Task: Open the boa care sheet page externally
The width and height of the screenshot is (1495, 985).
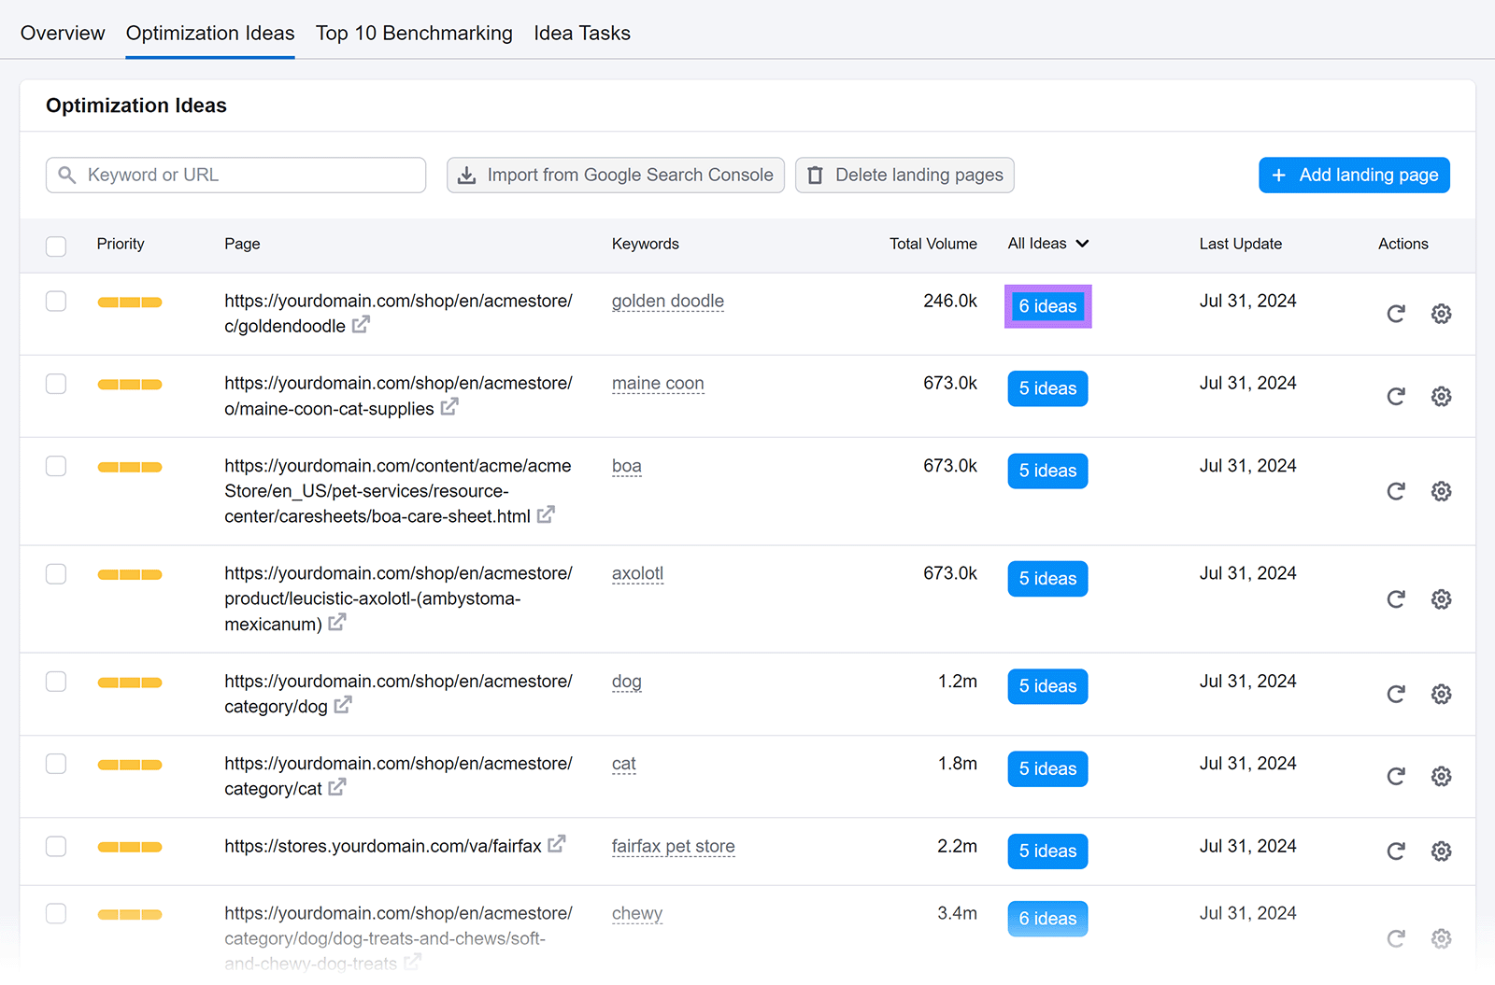Action: point(546,514)
